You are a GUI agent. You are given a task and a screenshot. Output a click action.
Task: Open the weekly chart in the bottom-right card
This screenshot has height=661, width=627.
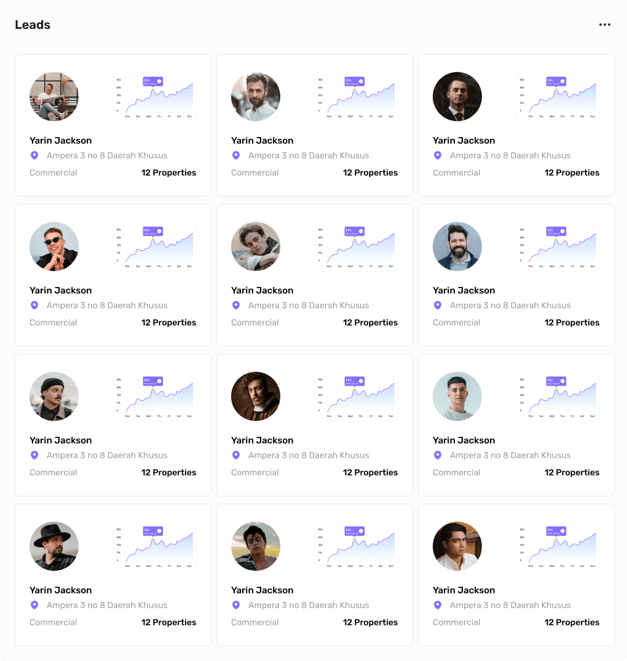[x=558, y=547]
